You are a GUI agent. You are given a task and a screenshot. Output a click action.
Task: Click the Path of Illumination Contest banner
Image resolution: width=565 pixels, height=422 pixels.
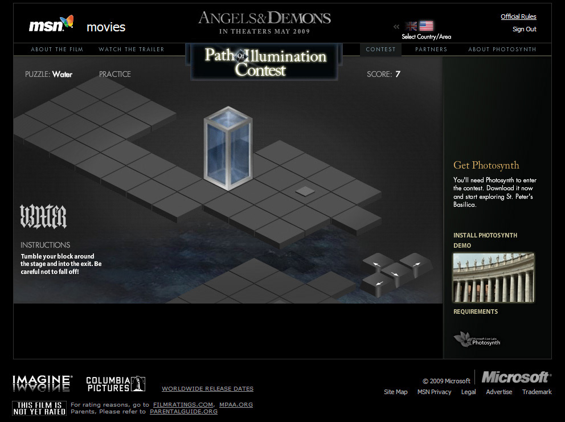click(x=264, y=62)
